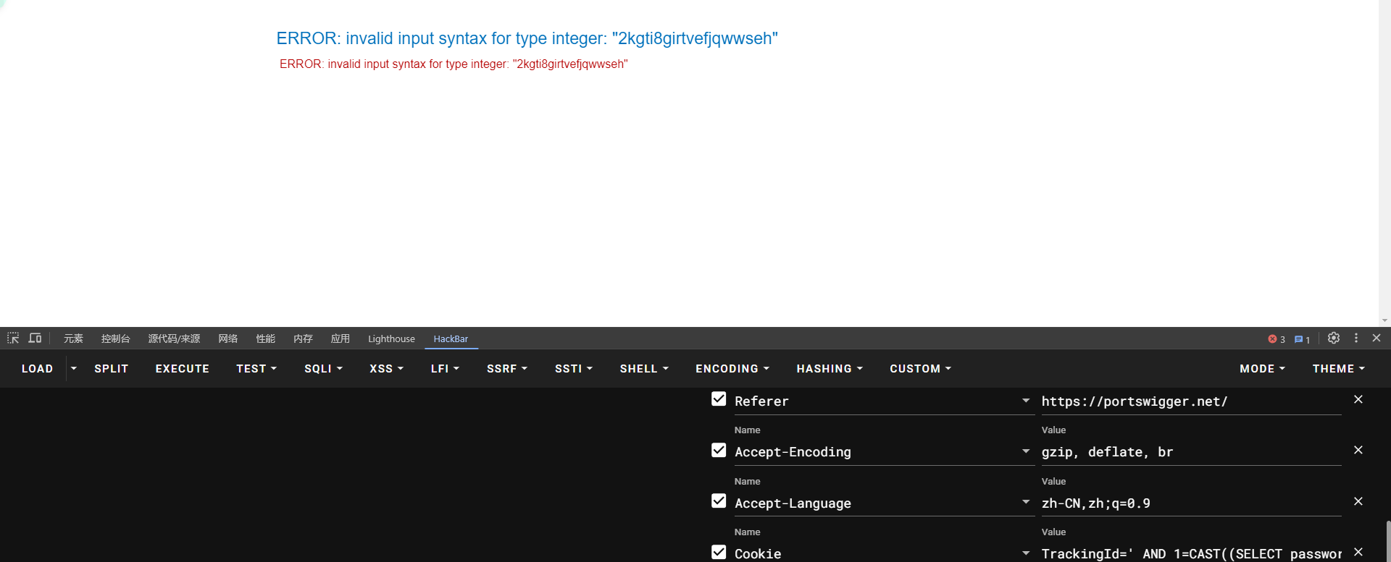Remove the Accept-Encoding header row
1391x562 pixels.
pyautogui.click(x=1358, y=450)
